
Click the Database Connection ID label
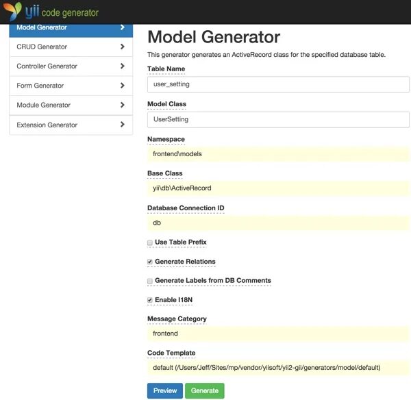pyautogui.click(x=186, y=208)
